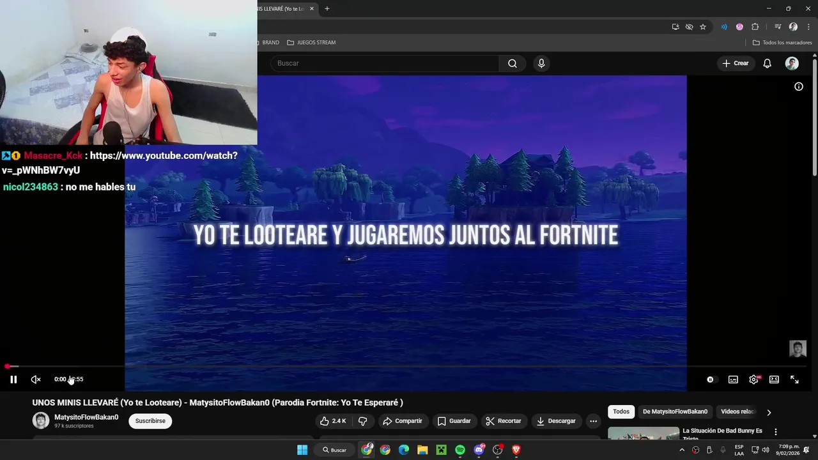Save the video with Guardar
This screenshot has width=818, height=460.
(x=454, y=421)
